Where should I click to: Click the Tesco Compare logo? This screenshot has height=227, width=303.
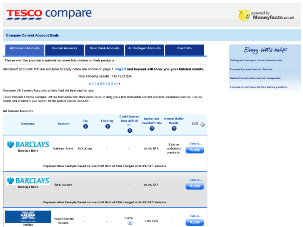click(49, 14)
